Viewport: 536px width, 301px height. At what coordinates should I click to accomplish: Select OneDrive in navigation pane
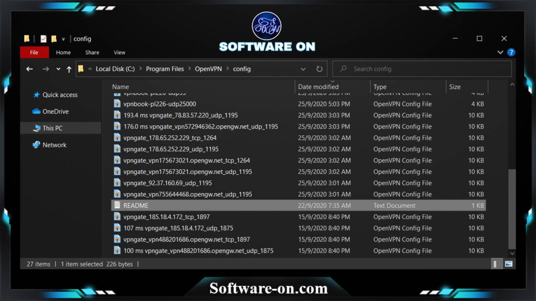coord(51,112)
